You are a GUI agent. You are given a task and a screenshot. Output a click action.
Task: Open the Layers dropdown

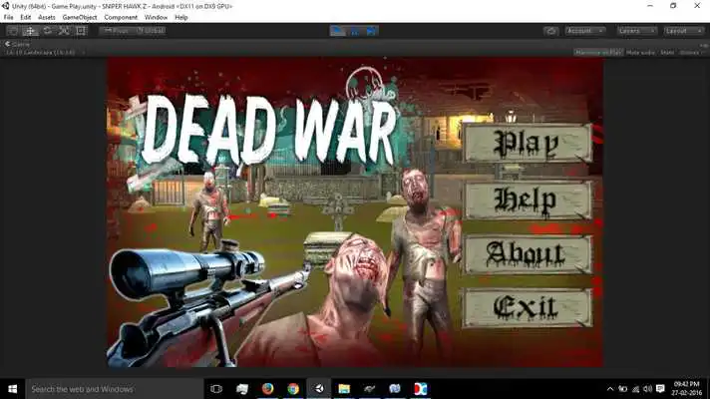point(636,31)
